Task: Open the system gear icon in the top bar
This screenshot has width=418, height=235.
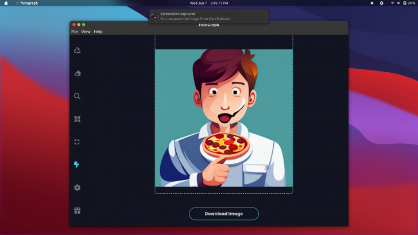Action: 381,3
